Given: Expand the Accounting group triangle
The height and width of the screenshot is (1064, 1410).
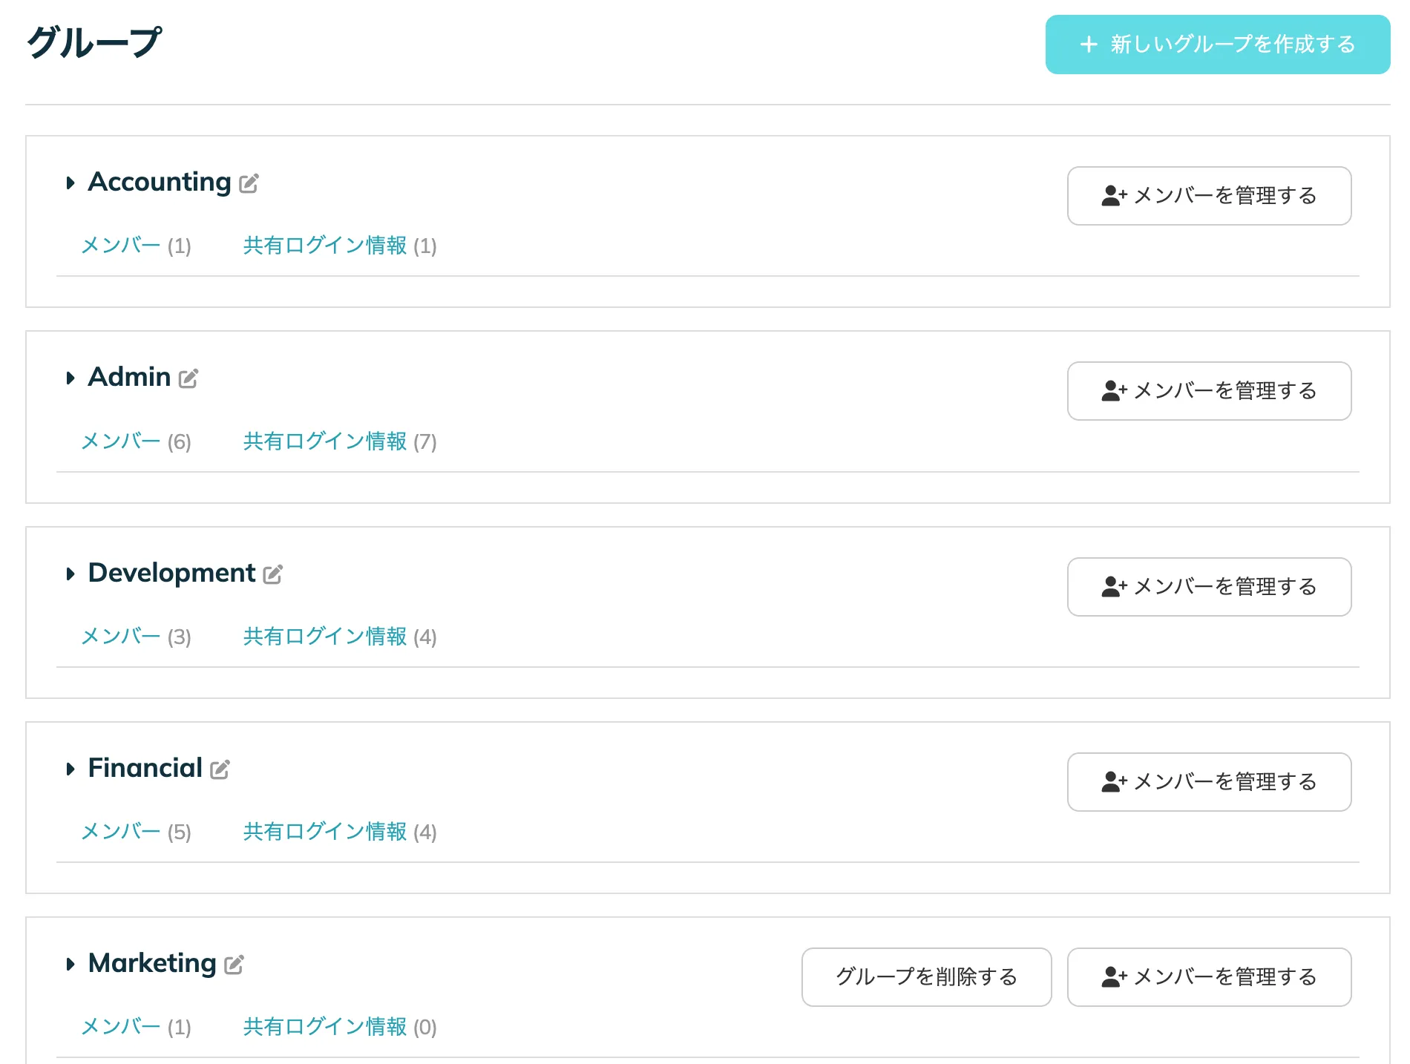Looking at the screenshot, I should pyautogui.click(x=70, y=183).
